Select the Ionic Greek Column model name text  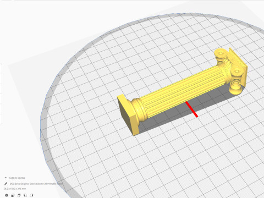36,184
